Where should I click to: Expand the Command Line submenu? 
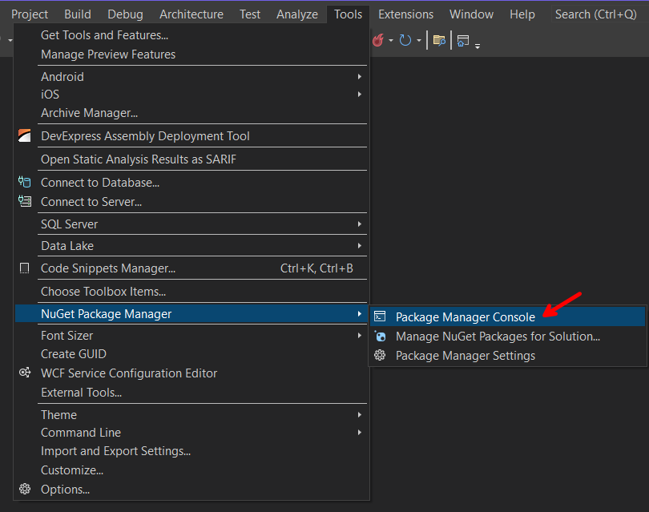coord(360,433)
